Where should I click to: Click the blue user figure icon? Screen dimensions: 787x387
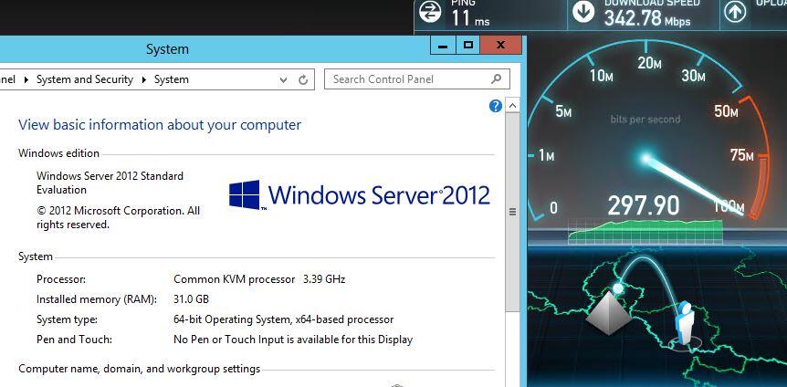[684, 323]
